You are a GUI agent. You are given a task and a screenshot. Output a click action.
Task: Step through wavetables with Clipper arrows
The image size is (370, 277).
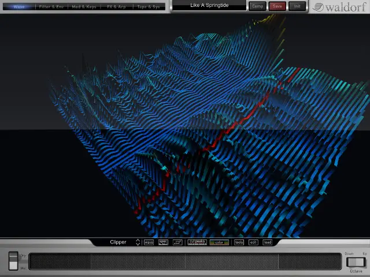point(138,242)
